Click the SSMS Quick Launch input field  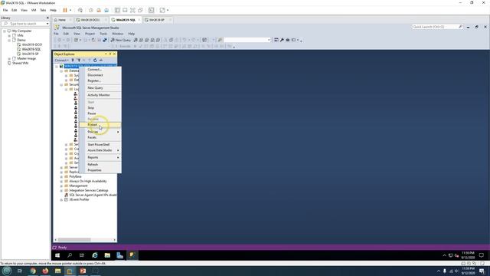(x=436, y=27)
